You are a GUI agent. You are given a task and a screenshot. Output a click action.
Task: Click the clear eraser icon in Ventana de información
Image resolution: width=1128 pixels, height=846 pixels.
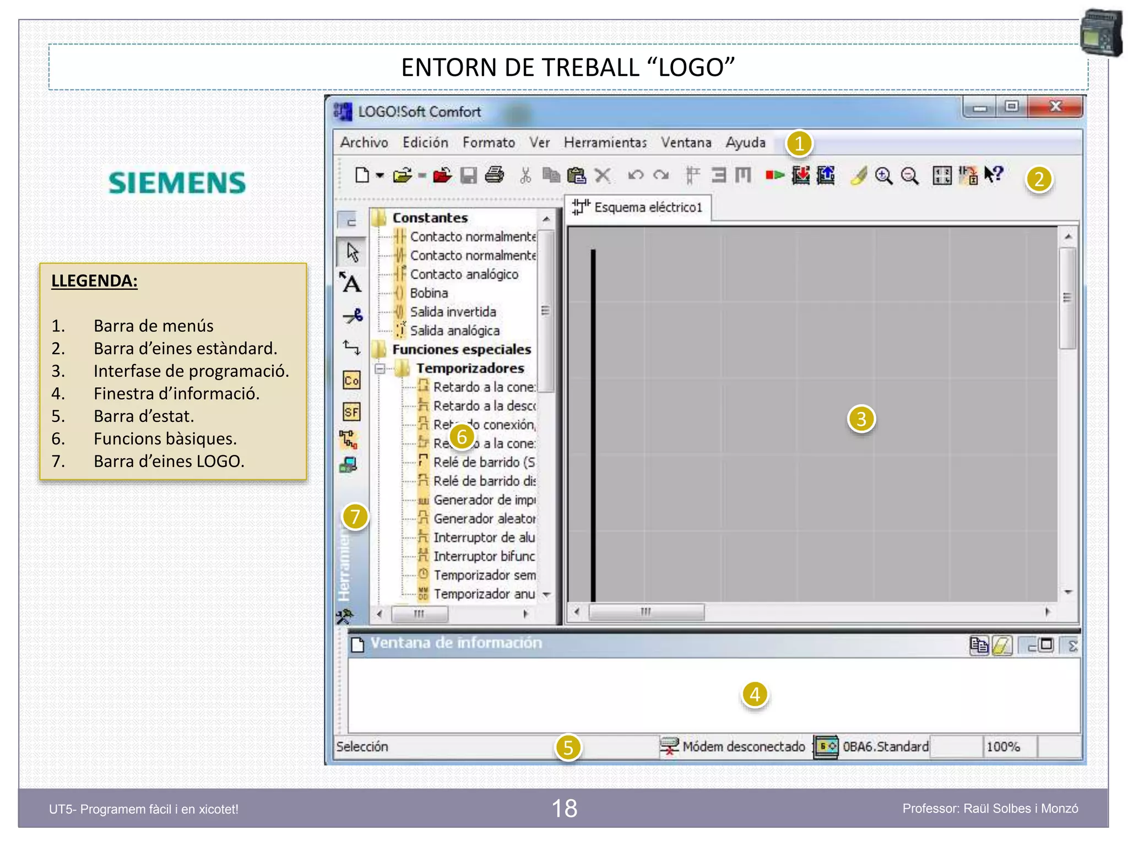1002,645
